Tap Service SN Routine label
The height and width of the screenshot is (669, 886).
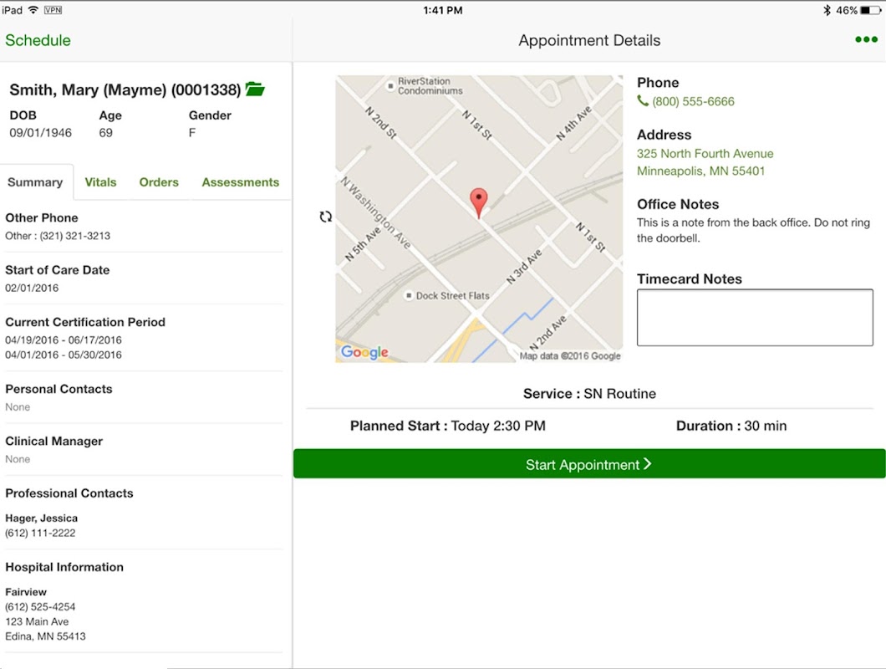[x=589, y=394]
